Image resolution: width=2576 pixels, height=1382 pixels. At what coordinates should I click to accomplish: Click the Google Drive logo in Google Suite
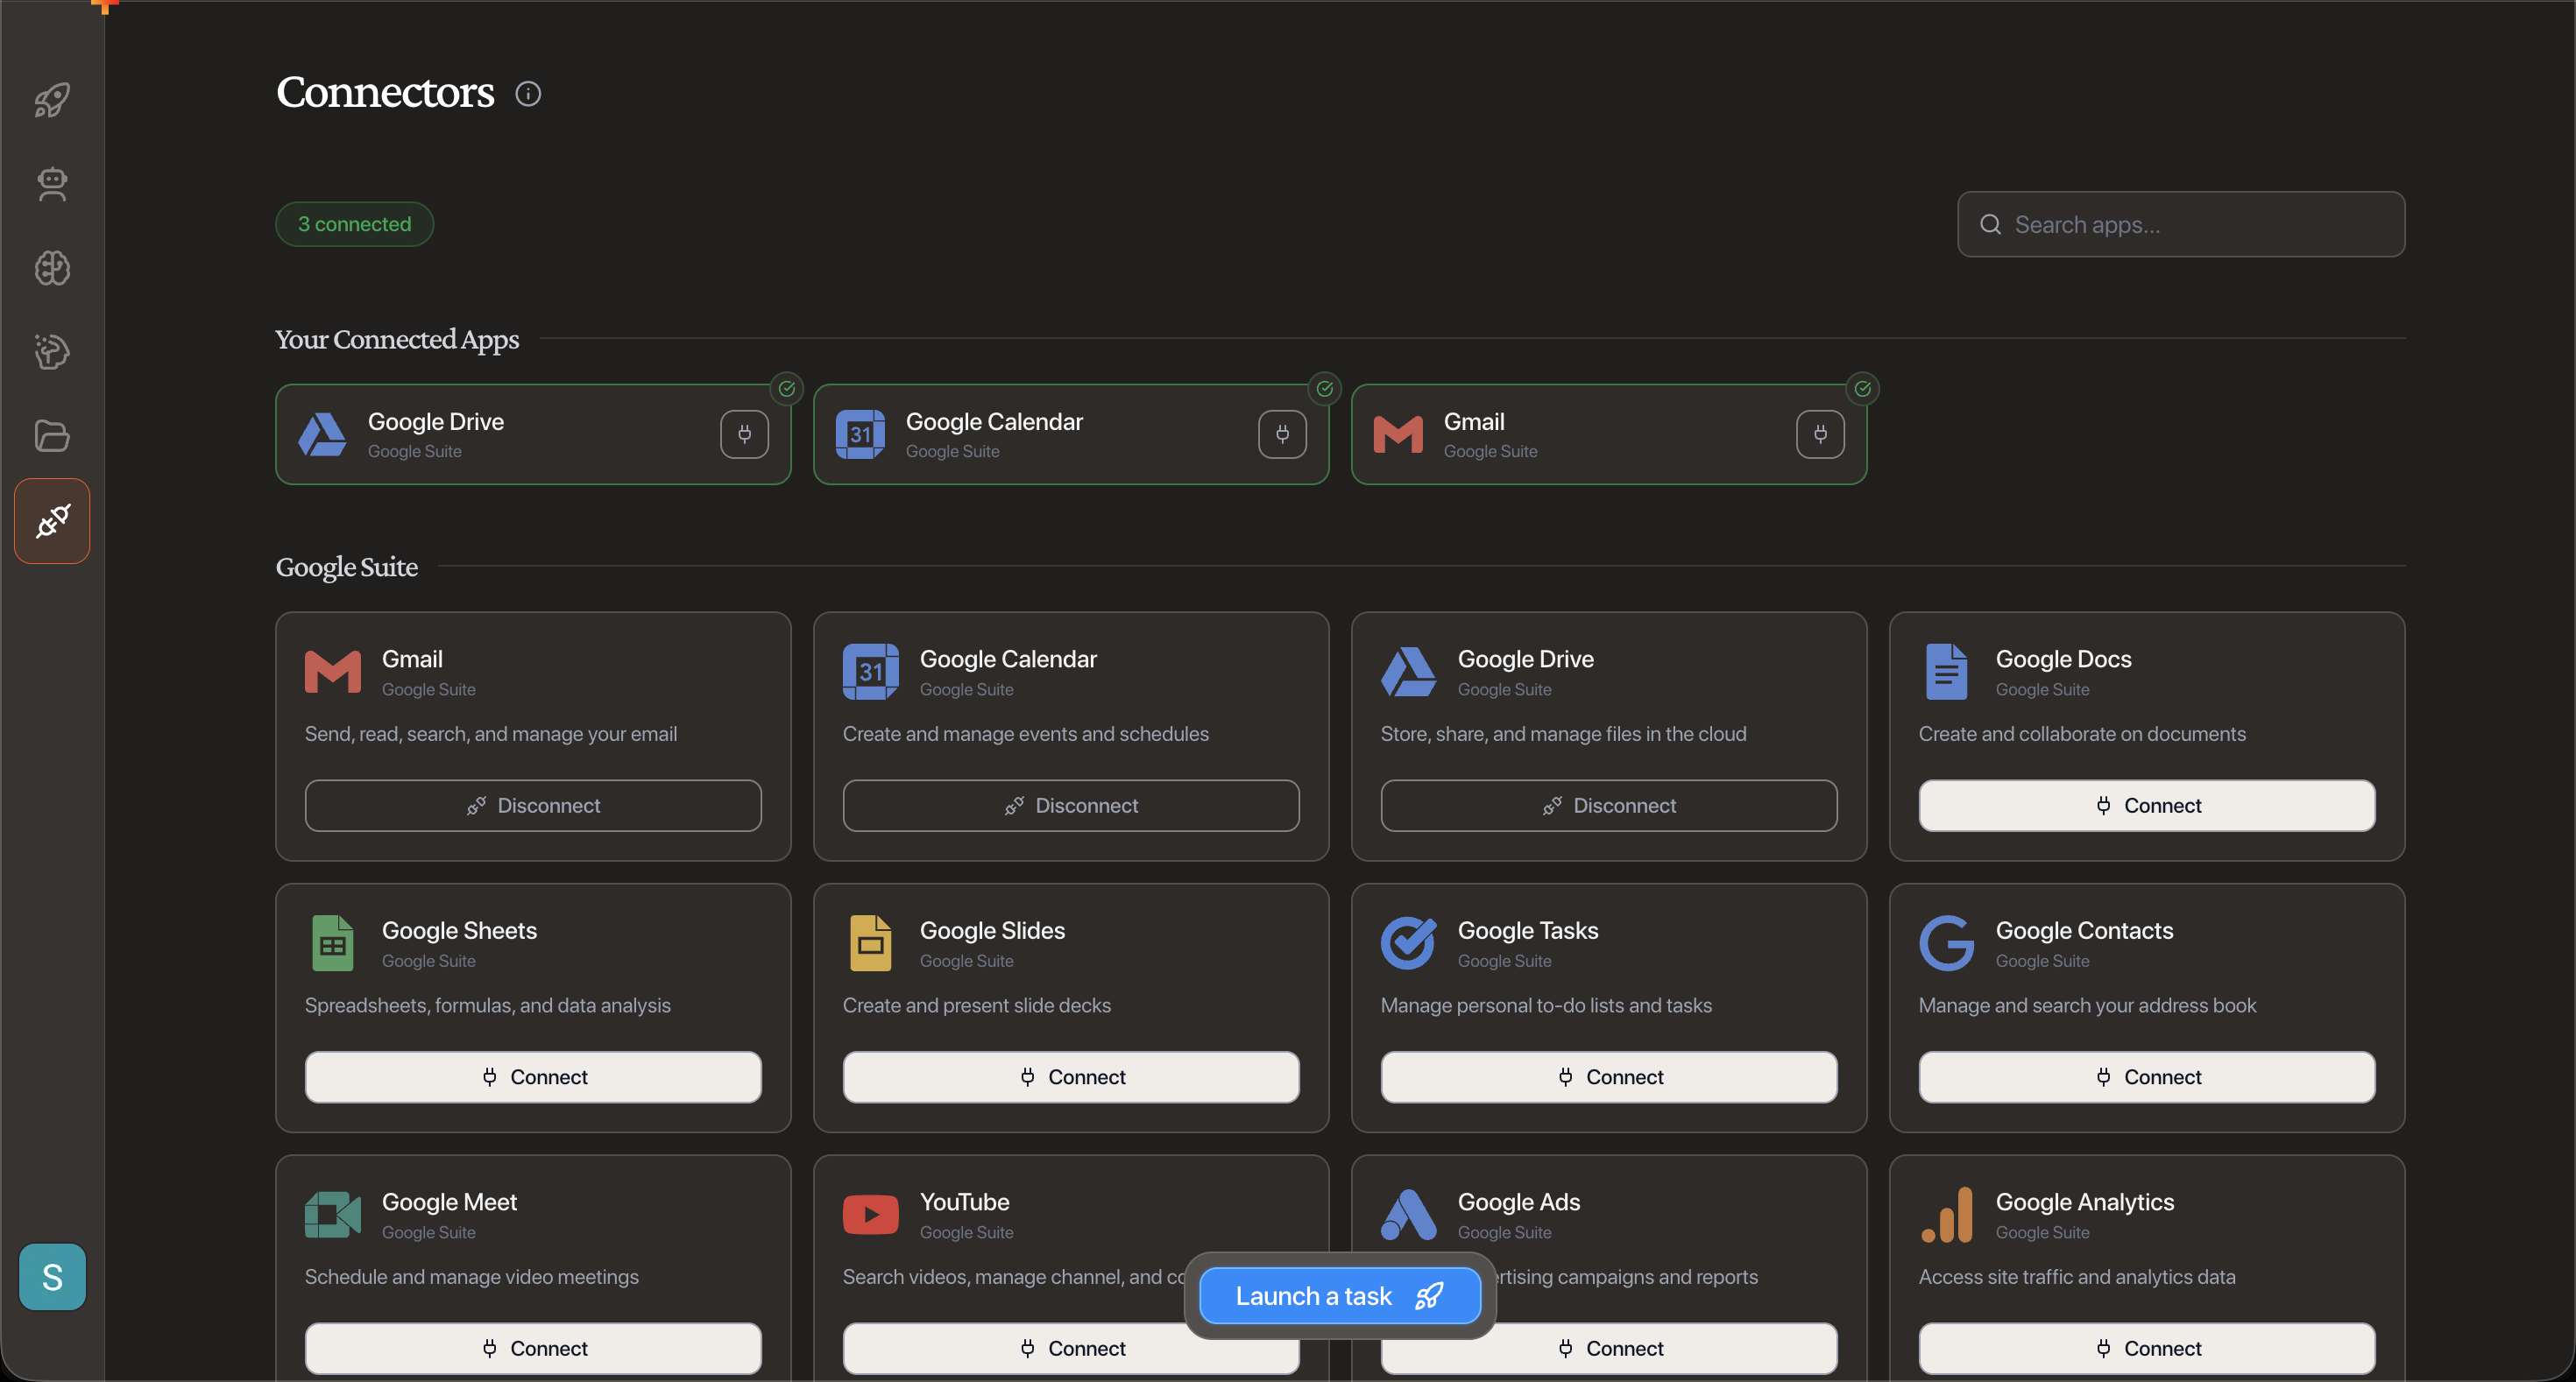click(1409, 672)
